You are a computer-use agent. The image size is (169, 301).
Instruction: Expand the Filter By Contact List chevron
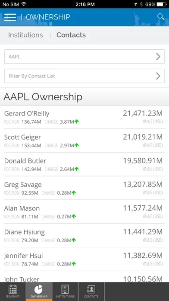(x=158, y=76)
